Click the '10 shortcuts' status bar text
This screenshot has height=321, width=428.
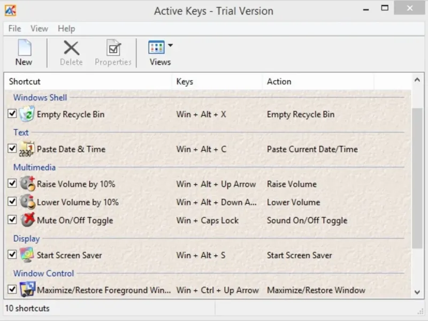click(x=27, y=309)
